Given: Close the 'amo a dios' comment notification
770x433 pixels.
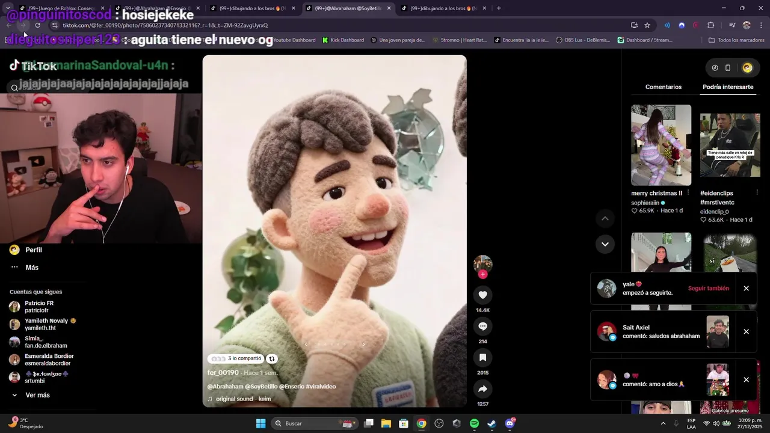Looking at the screenshot, I should tap(746, 379).
